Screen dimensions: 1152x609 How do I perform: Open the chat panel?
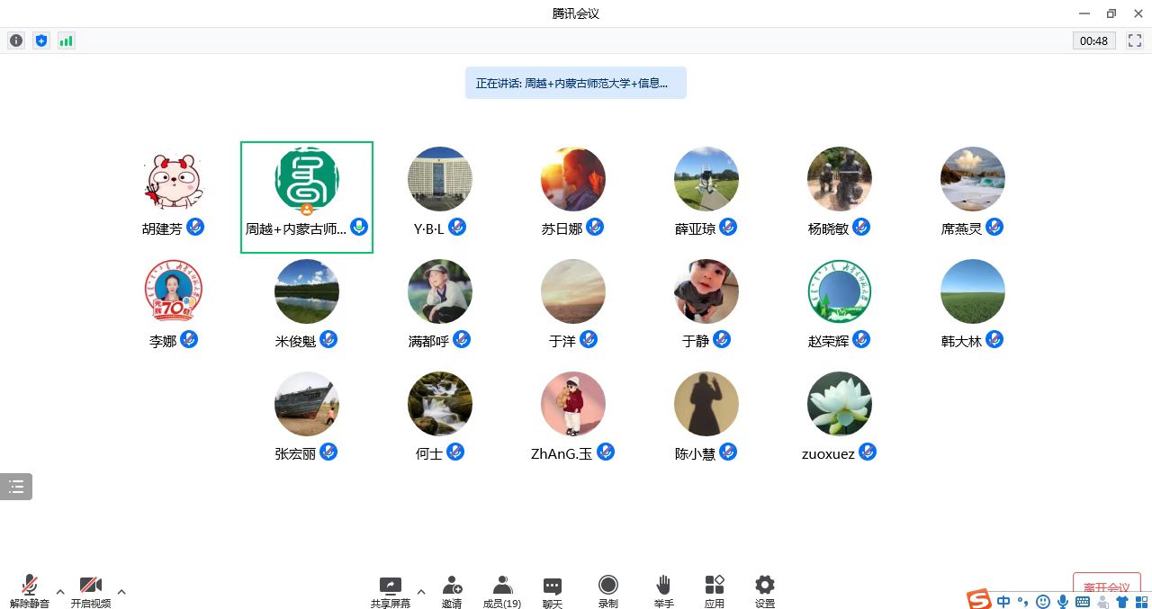[553, 592]
